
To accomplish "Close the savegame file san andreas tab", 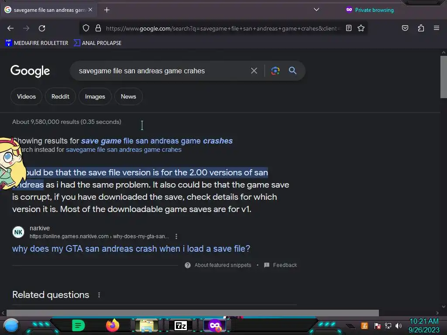I will (x=90, y=10).
